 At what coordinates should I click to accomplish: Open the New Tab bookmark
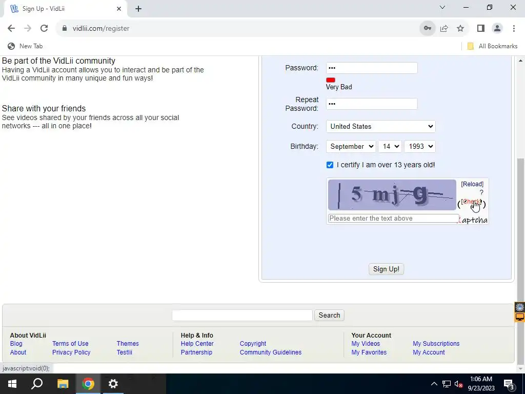click(x=26, y=46)
